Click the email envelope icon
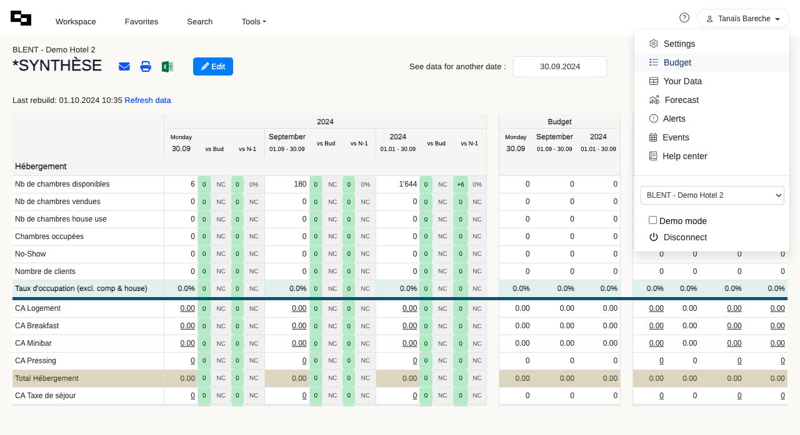Screen dimensions: 800x435 (x=124, y=67)
